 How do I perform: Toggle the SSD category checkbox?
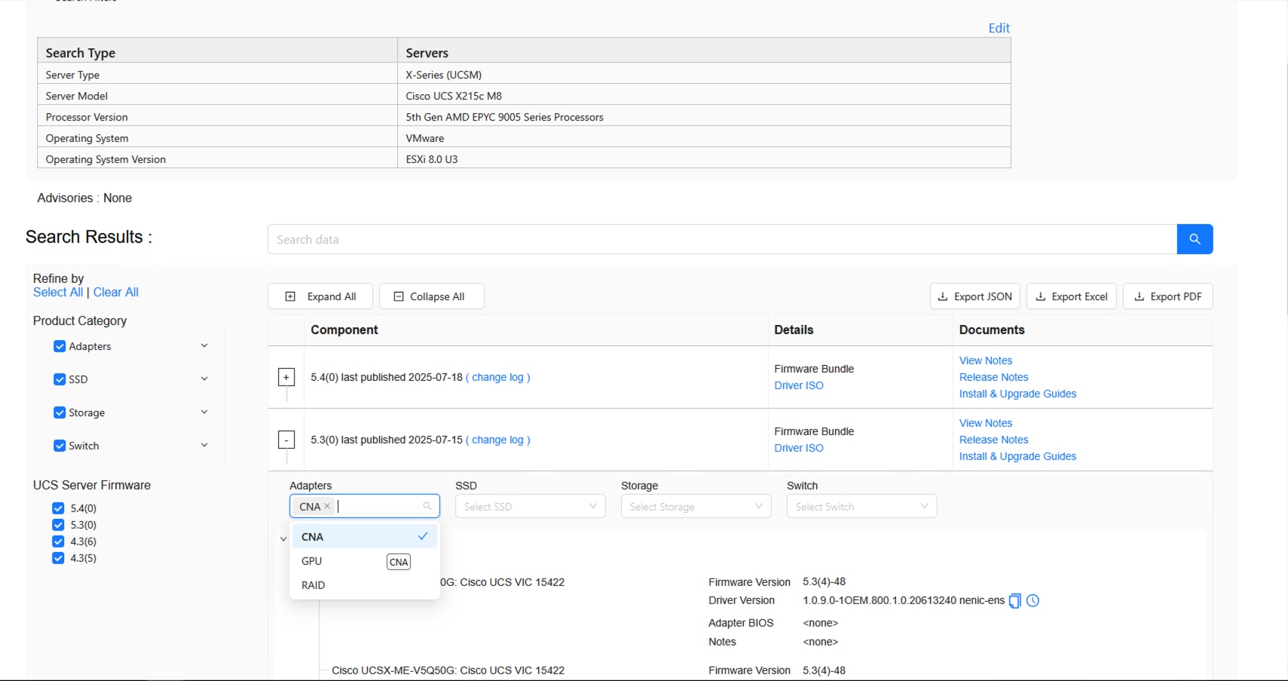point(60,379)
